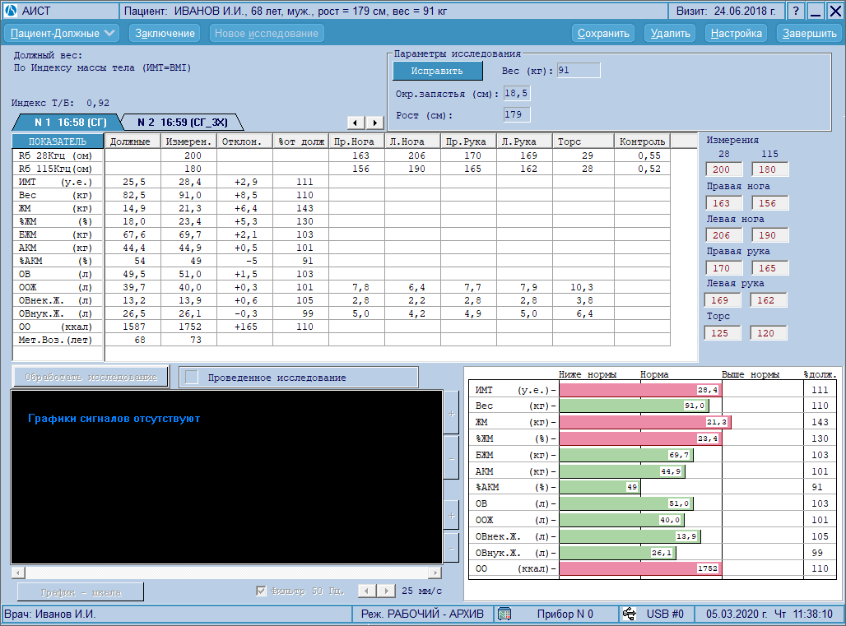Image resolution: width=846 pixels, height=626 pixels.
Task: Open the Заключение page
Action: pyautogui.click(x=165, y=34)
